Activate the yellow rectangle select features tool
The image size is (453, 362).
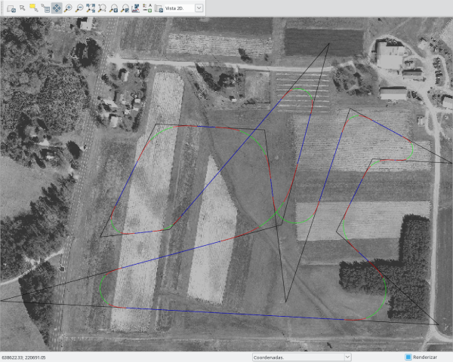pyautogui.click(x=34, y=8)
